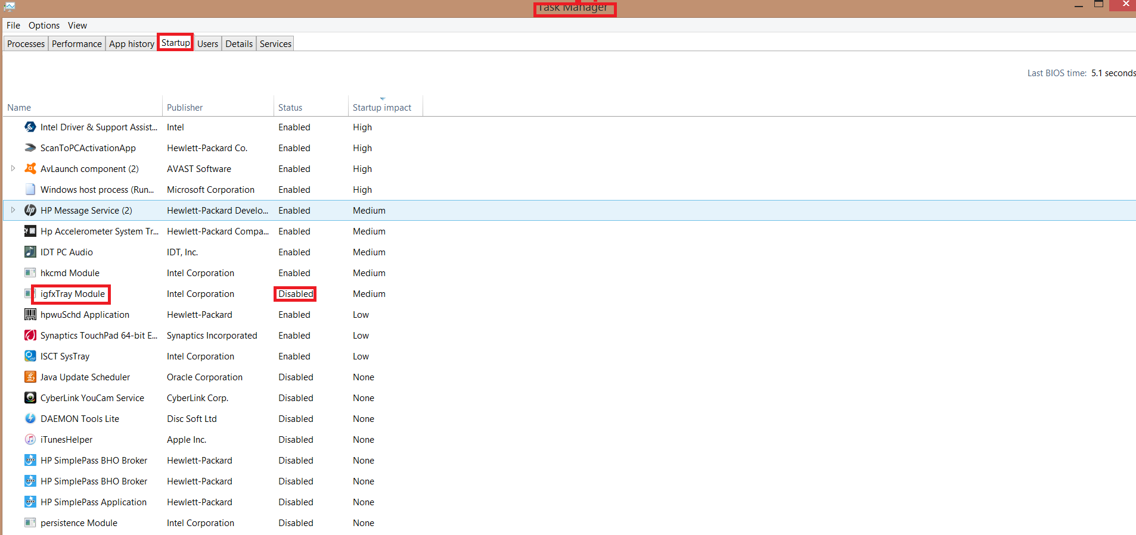Select the DAEMON Tools Lite entry name
This screenshot has height=535, width=1136.
pyautogui.click(x=80, y=419)
